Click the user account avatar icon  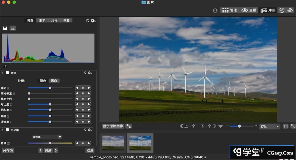click(x=215, y=10)
